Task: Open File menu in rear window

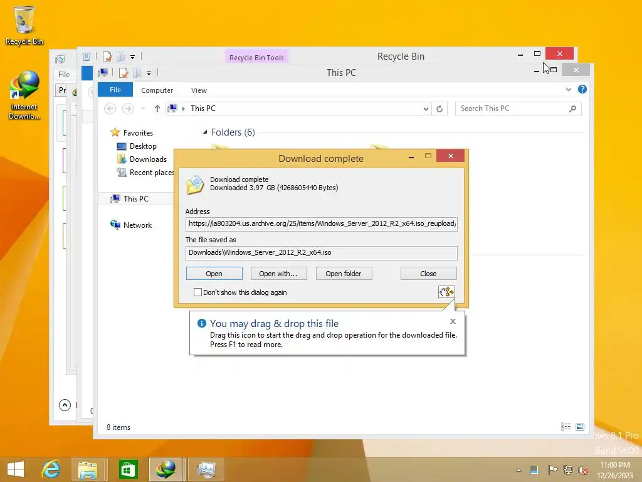Action: click(64, 74)
